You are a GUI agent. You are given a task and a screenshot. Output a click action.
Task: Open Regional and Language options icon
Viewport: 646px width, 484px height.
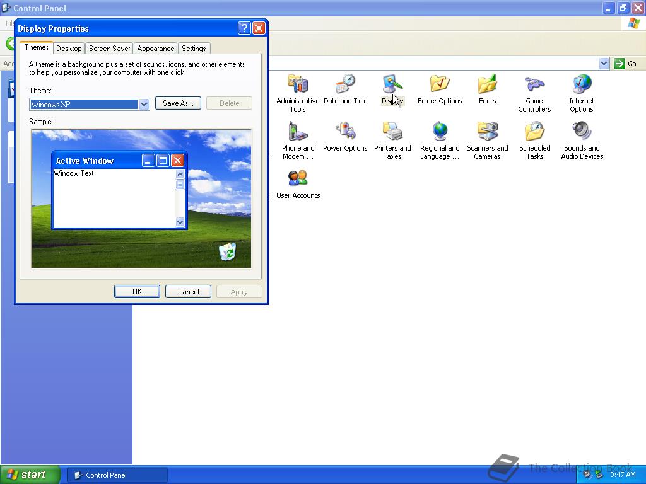pos(440,131)
